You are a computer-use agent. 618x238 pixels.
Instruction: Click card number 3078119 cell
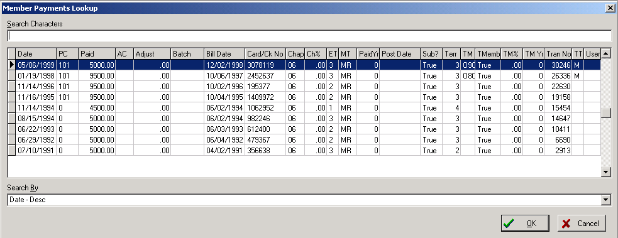[x=265, y=65]
